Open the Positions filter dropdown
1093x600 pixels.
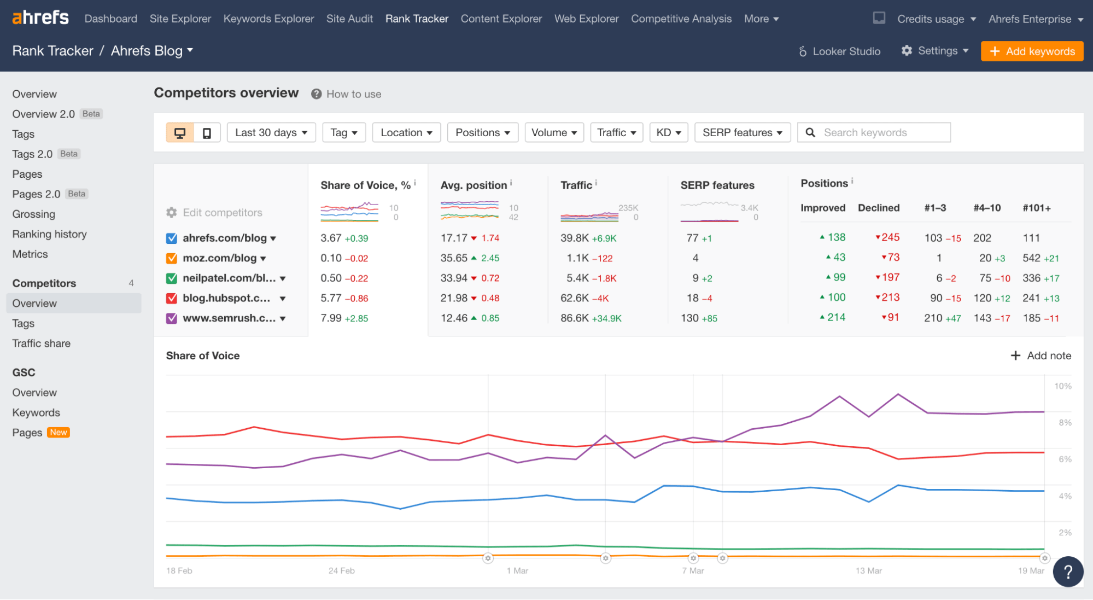point(481,131)
